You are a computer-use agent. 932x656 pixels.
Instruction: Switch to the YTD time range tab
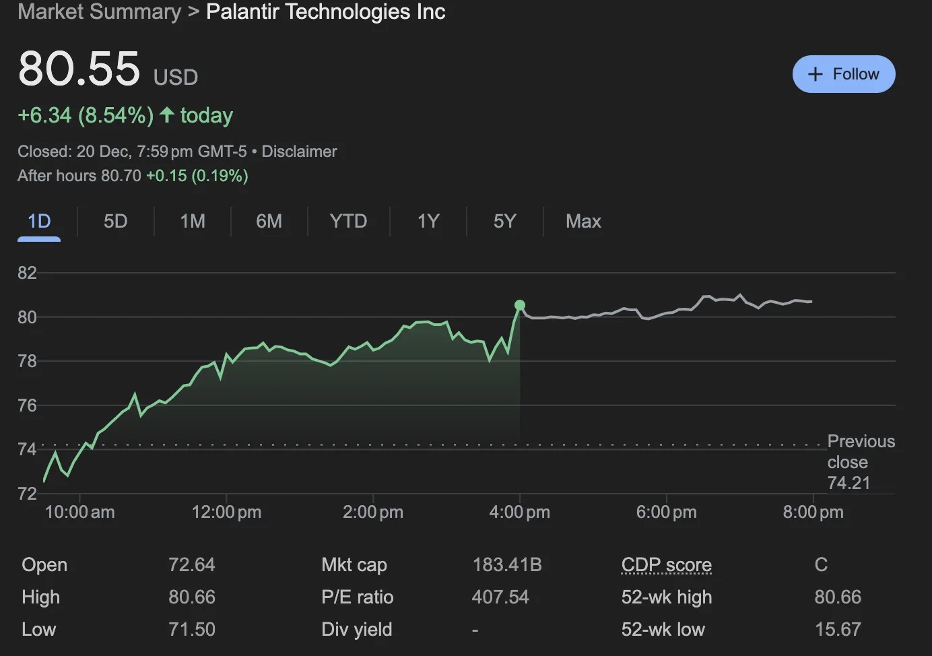[348, 222]
